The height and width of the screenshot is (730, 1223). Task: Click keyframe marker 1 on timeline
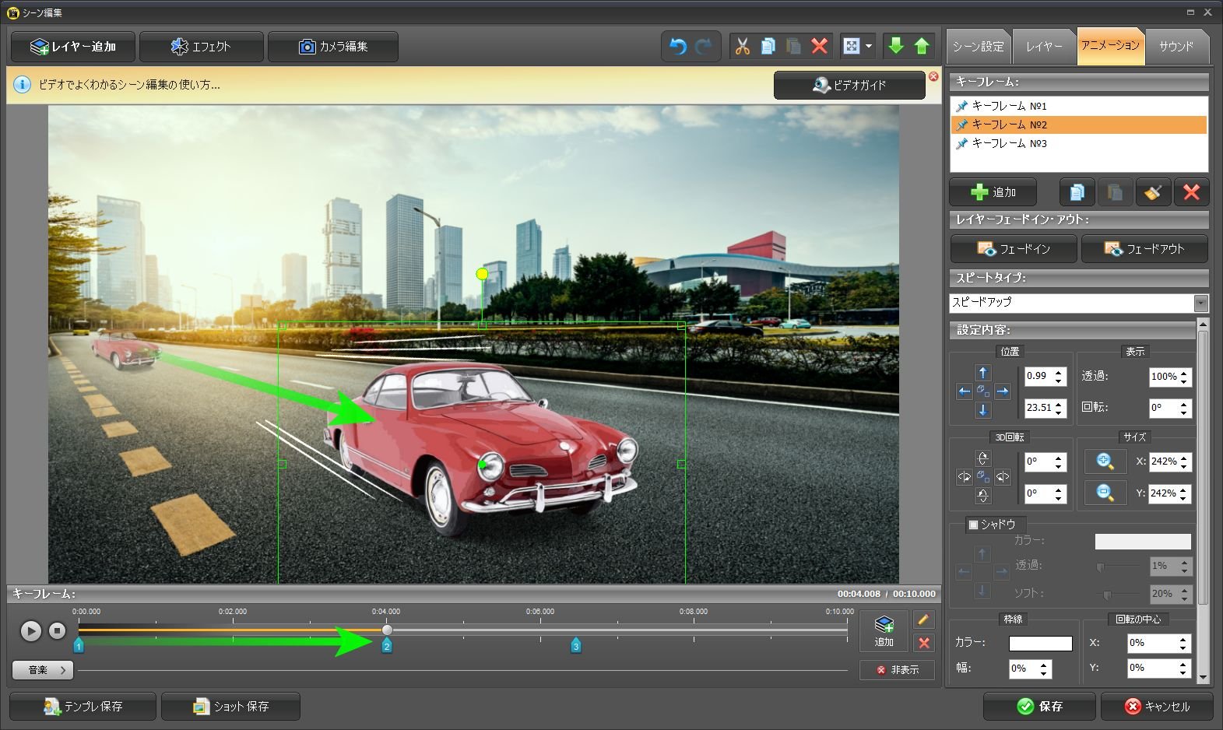pos(79,645)
